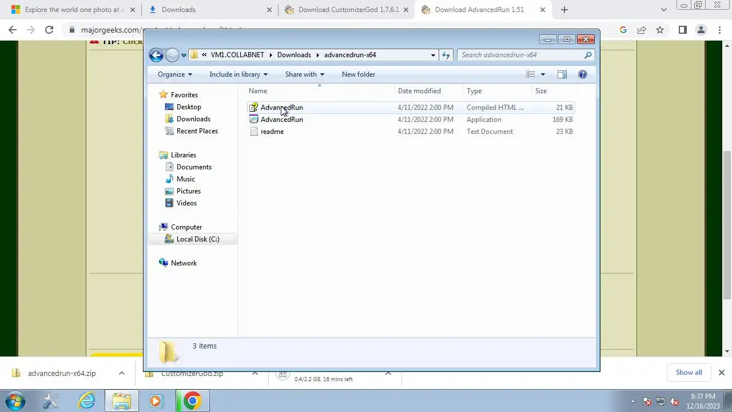
Task: Open the Videos library
Action: click(186, 203)
